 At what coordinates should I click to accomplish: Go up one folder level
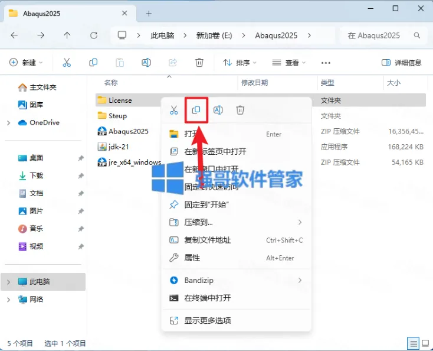point(67,35)
